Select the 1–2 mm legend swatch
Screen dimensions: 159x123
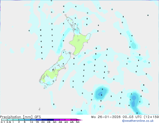point(16,120)
